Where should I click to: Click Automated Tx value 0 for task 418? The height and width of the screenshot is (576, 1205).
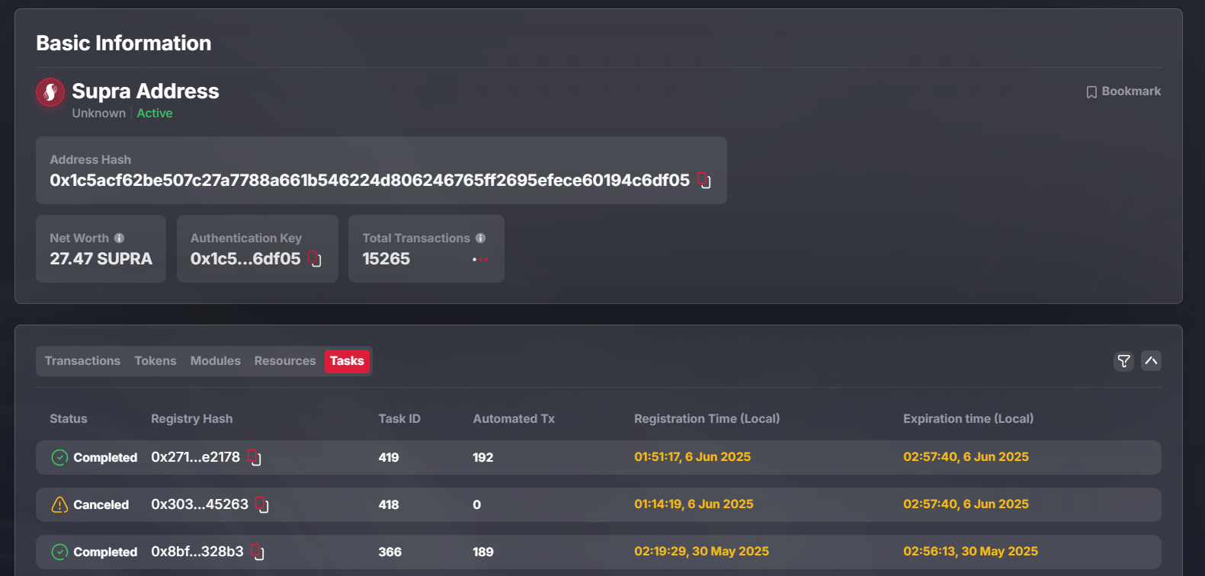[477, 505]
